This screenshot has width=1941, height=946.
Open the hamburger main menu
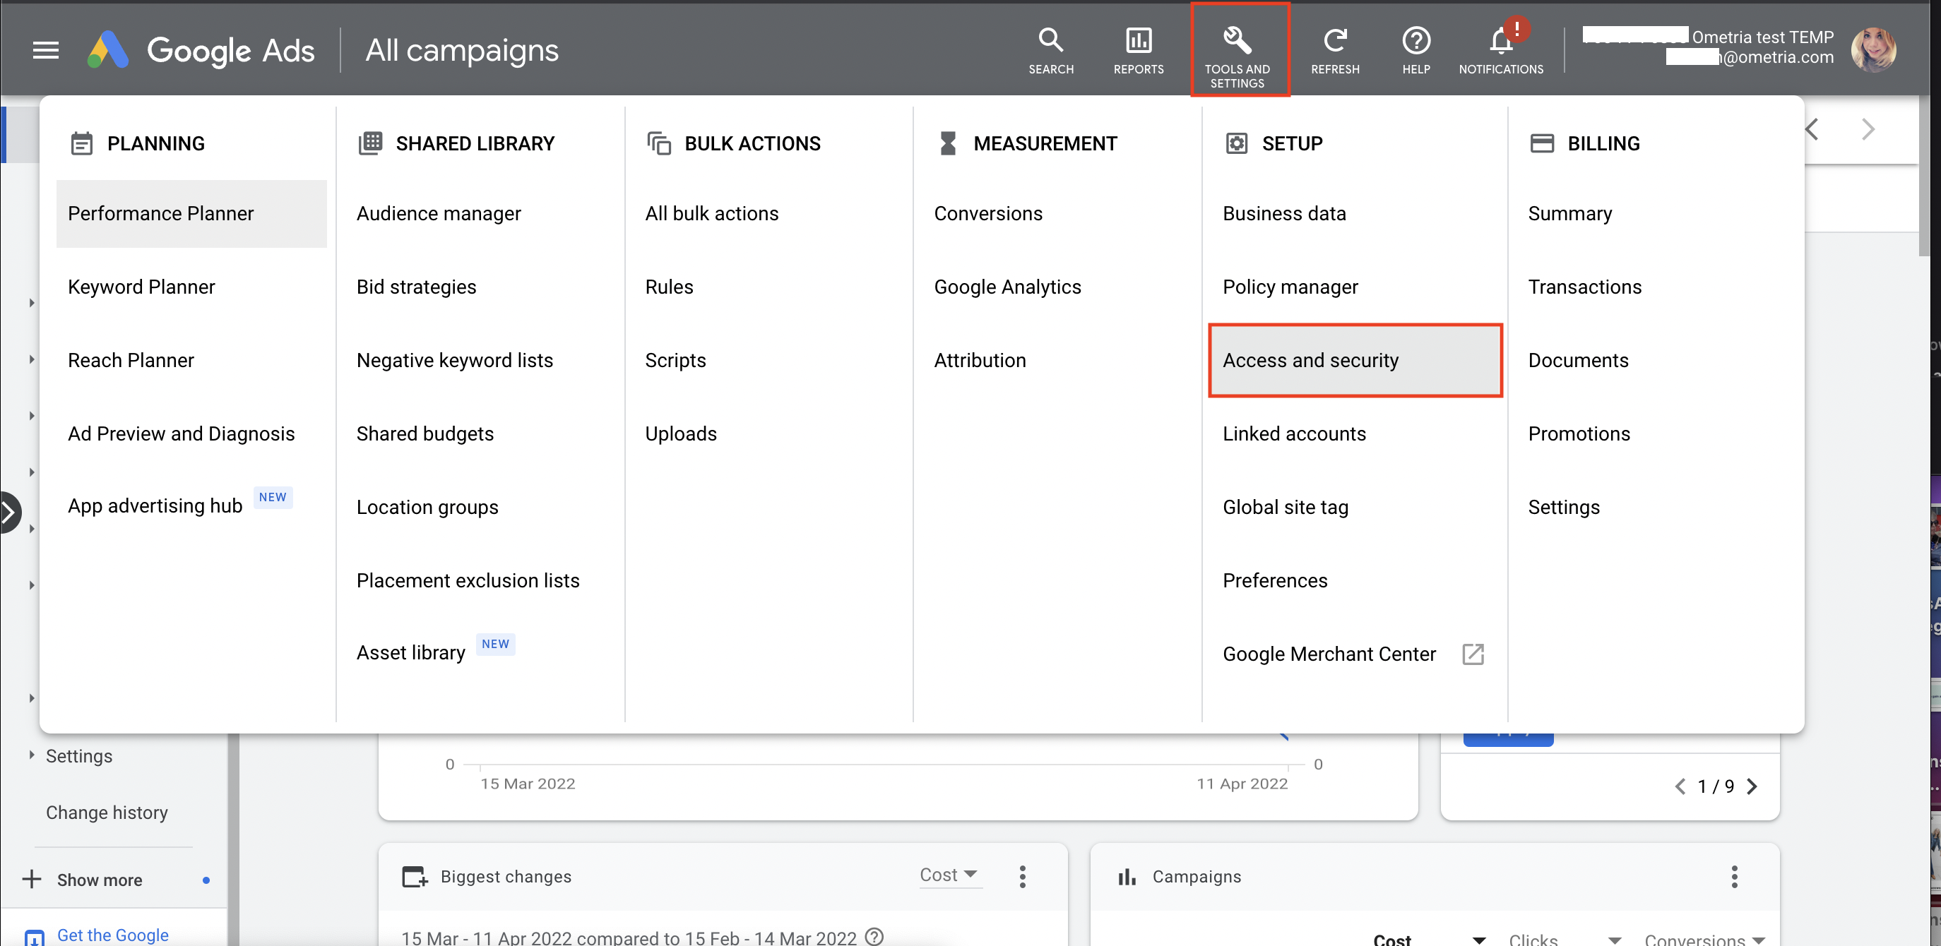tap(46, 50)
